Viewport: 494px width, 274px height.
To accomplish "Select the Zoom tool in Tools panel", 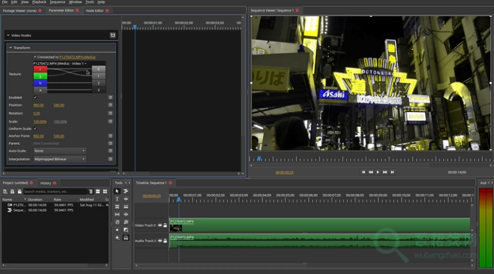I will click(126, 222).
